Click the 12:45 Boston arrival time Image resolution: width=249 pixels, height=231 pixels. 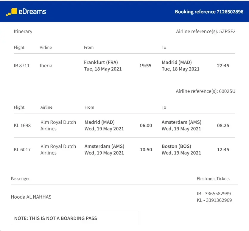click(x=223, y=149)
